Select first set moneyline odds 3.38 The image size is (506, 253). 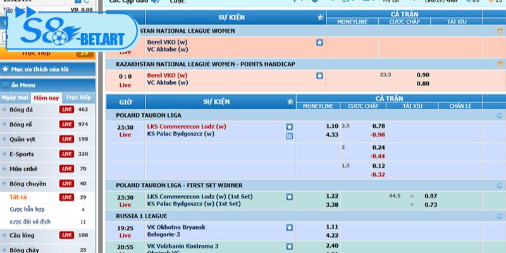click(x=332, y=204)
